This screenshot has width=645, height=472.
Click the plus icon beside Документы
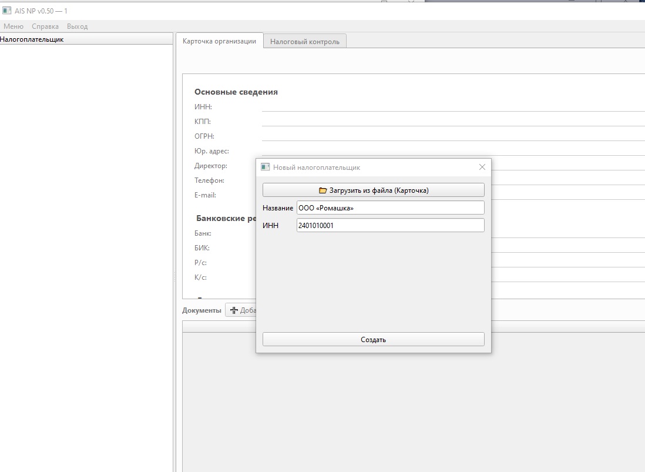tap(234, 310)
